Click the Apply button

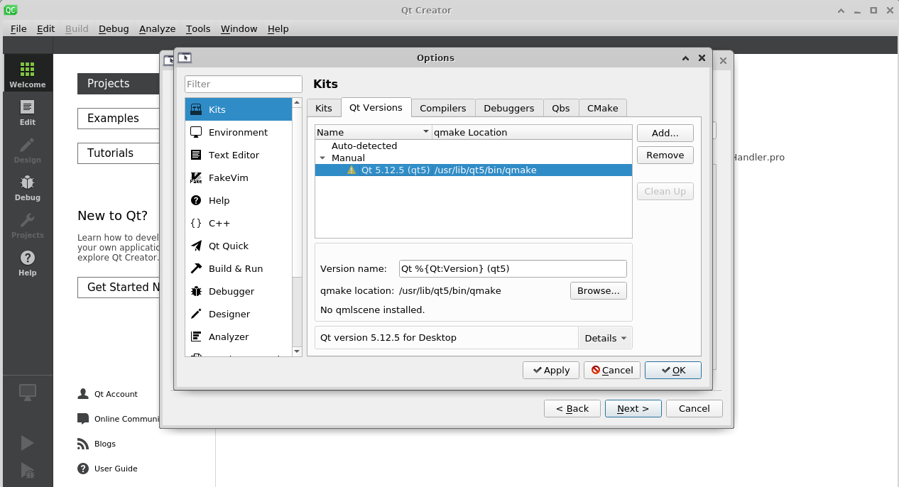(x=551, y=371)
